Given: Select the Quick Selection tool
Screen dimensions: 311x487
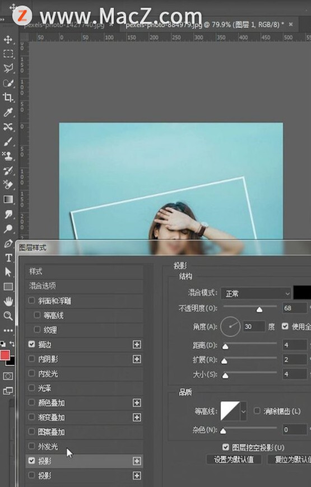Looking at the screenshot, I should click(x=8, y=83).
